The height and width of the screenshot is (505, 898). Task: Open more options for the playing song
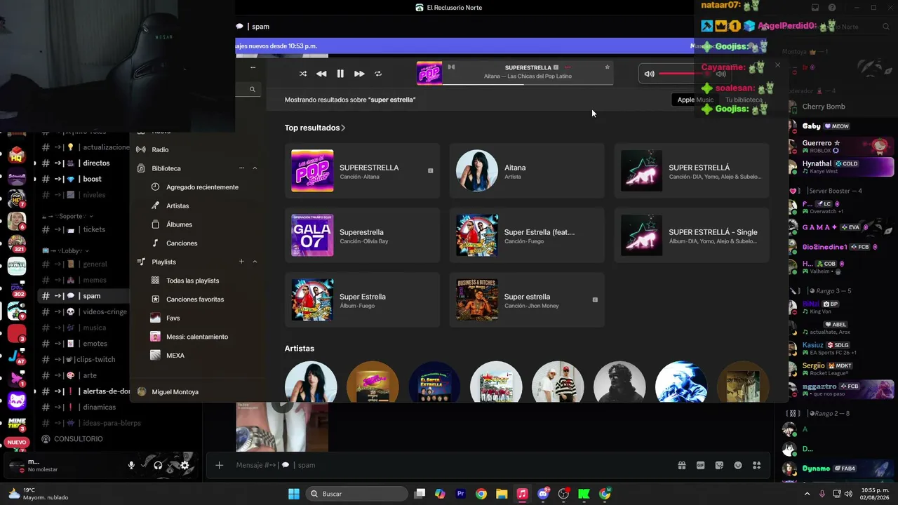[x=568, y=67]
